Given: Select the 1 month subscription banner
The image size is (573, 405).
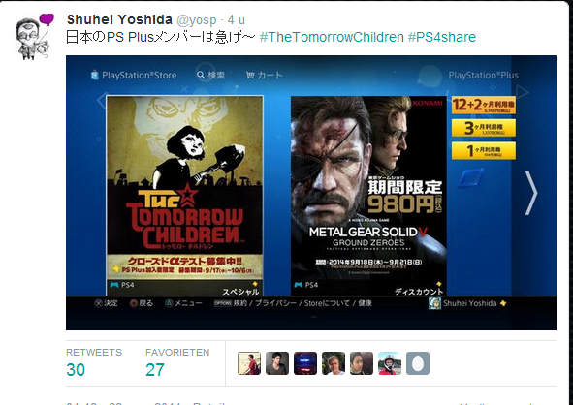Looking at the screenshot, I should [484, 151].
